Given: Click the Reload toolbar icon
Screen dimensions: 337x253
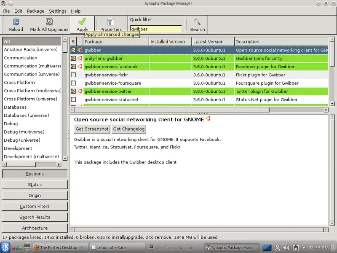Looking at the screenshot, I should click(16, 22).
